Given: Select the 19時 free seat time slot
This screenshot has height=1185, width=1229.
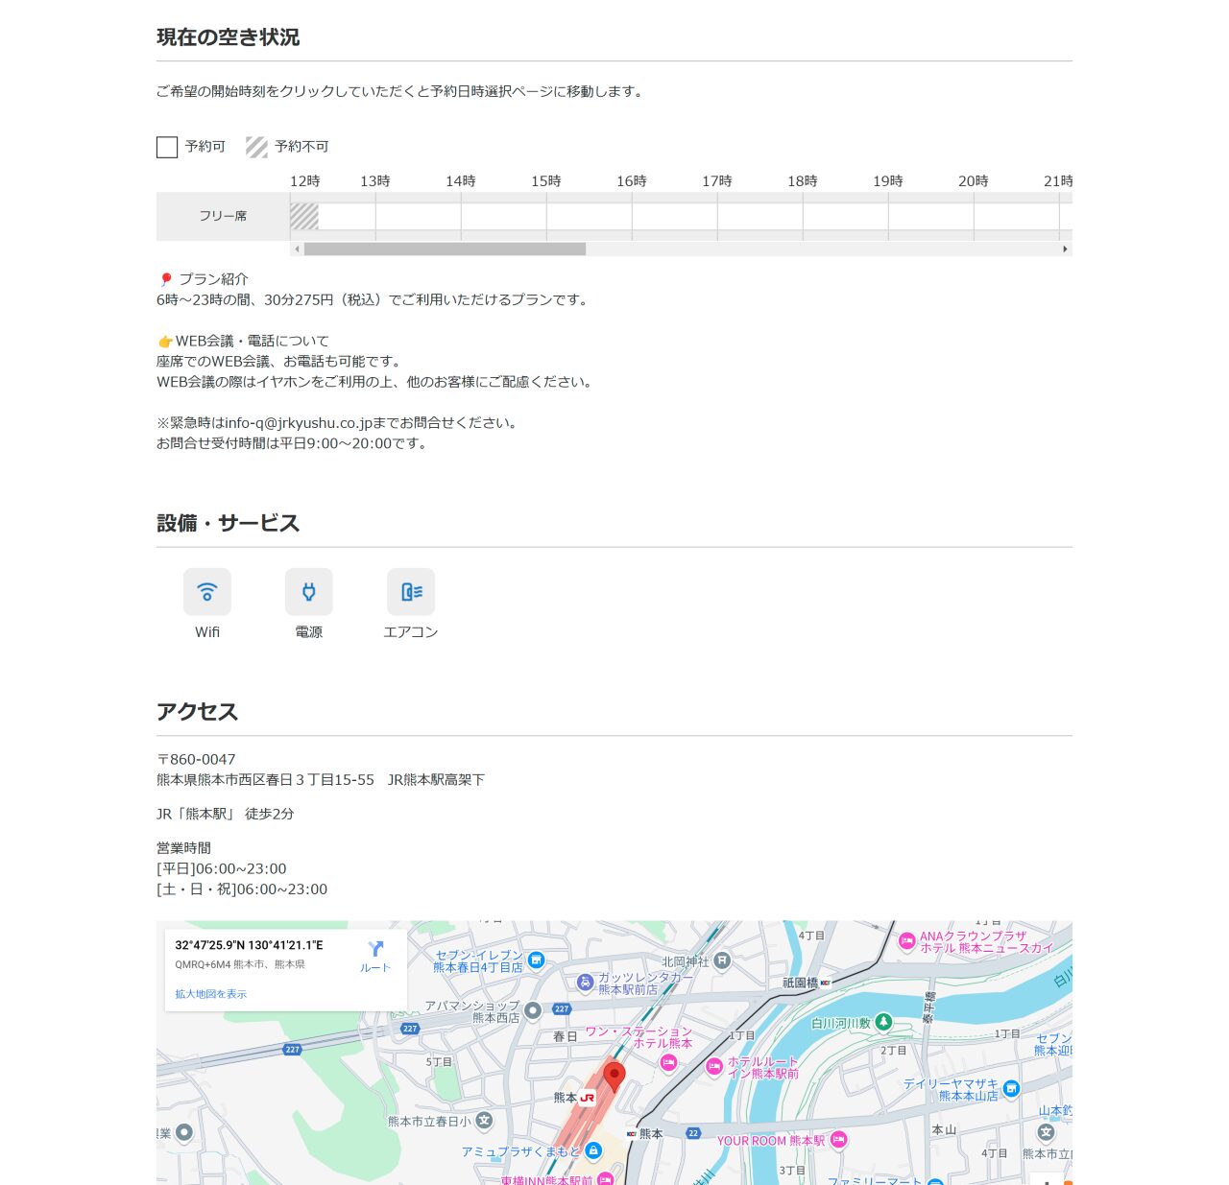Looking at the screenshot, I should pyautogui.click(x=930, y=217).
